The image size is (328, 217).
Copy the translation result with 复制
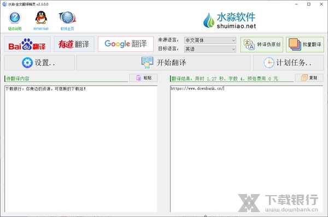(x=309, y=78)
